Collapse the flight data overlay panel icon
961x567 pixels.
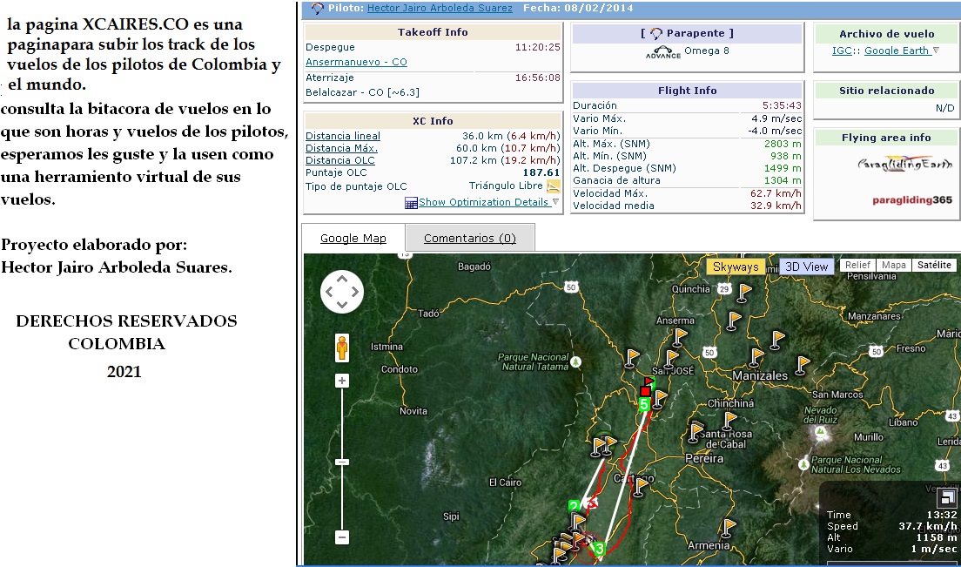[948, 497]
